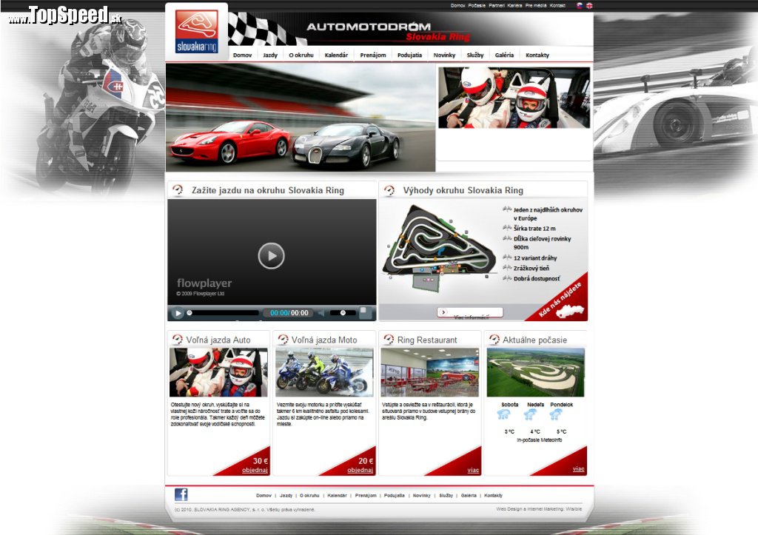The image size is (758, 535).
Task: Click Monday's (Pondelok) weather icon
Action: 556,414
